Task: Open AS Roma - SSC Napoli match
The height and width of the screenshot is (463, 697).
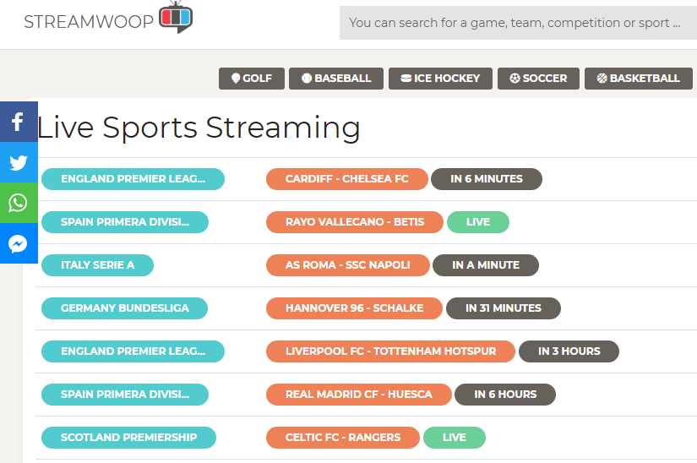Action: [x=347, y=265]
